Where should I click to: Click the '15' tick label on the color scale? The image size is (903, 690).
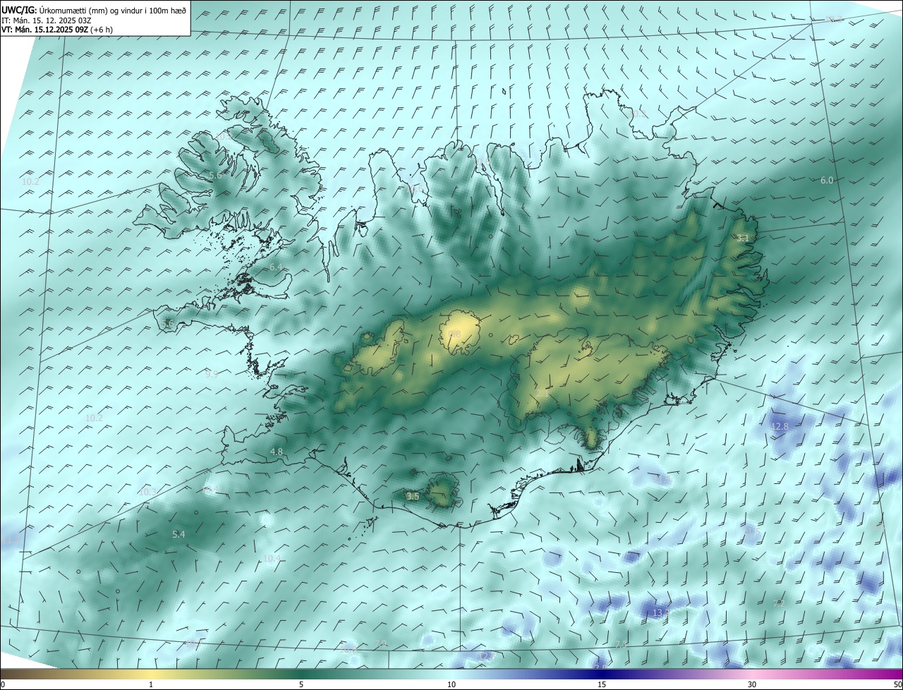point(602,684)
